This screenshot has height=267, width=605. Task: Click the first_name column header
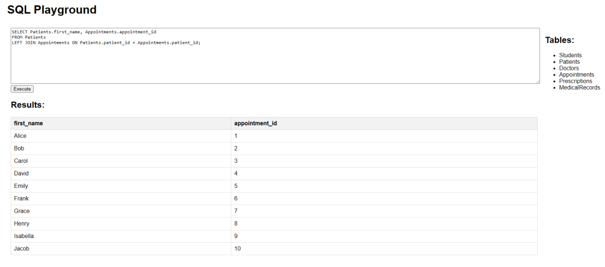click(121, 123)
